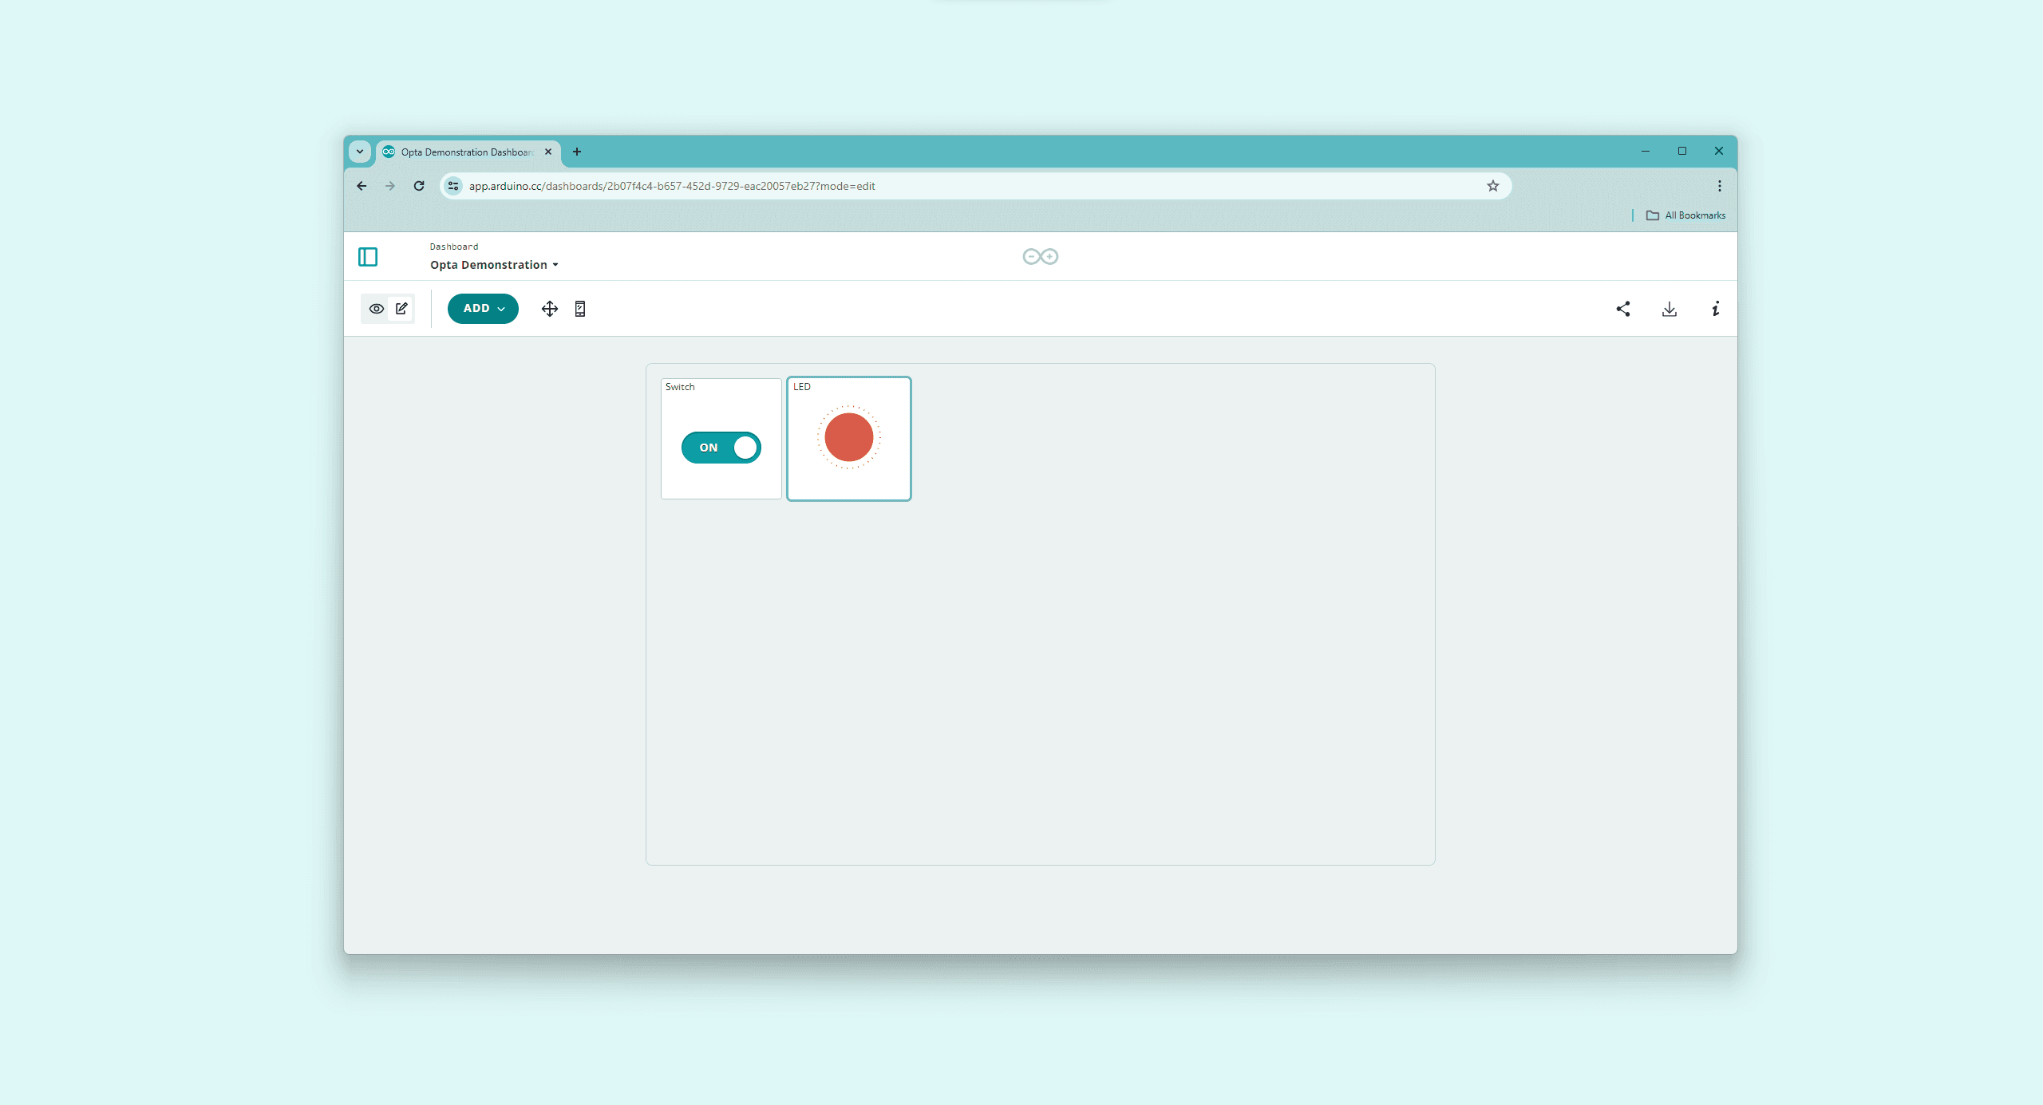Select the Opta Demonstration Dashboard tab
This screenshot has width=2043, height=1105.
click(x=467, y=152)
